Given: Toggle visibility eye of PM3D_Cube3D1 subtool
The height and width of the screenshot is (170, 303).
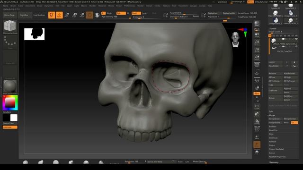Looking at the screenshot, I should [296, 47].
